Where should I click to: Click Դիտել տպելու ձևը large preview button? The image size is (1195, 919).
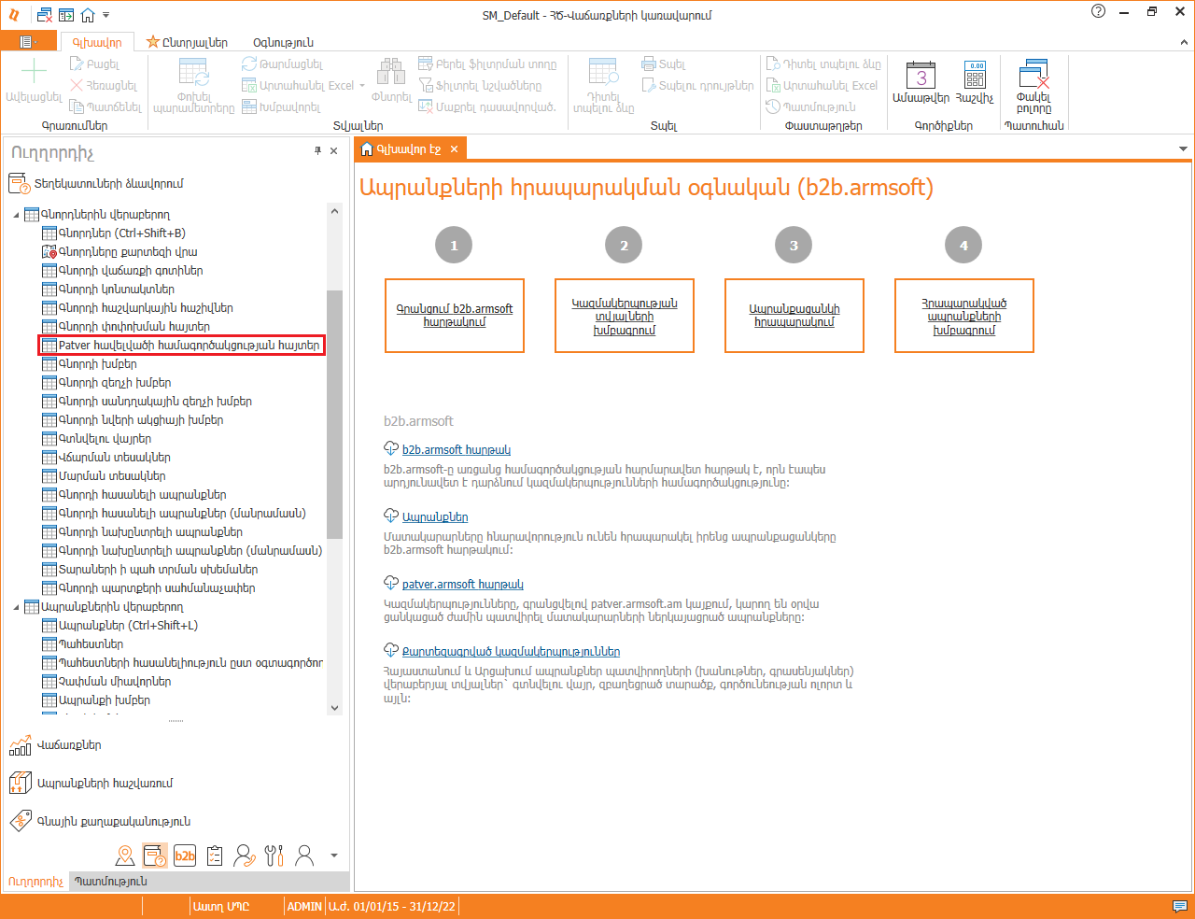(603, 86)
